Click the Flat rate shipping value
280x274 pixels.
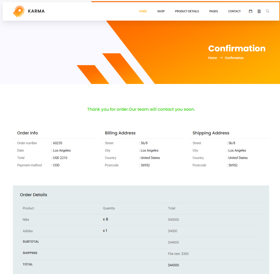(178, 254)
